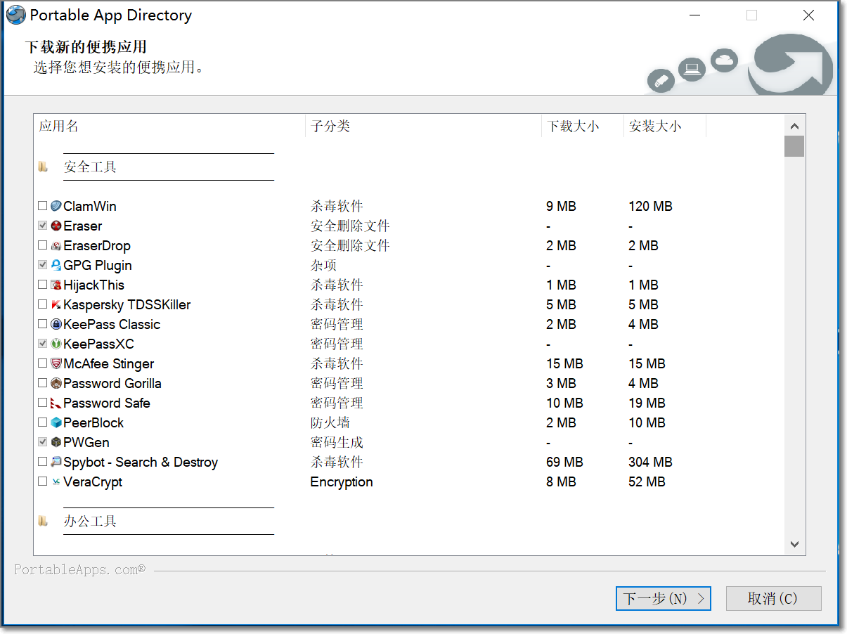Click the Password Gorilla icon
The width and height of the screenshot is (847, 634).
[56, 383]
